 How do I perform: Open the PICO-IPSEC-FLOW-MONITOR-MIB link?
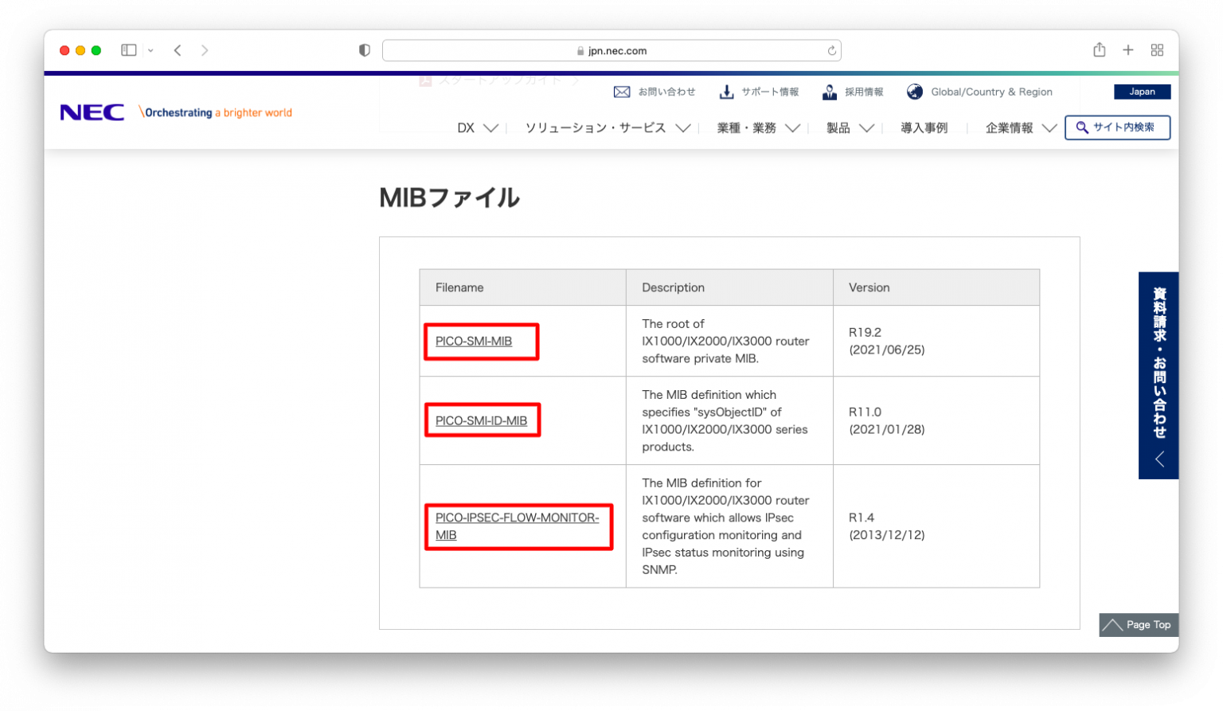(518, 526)
